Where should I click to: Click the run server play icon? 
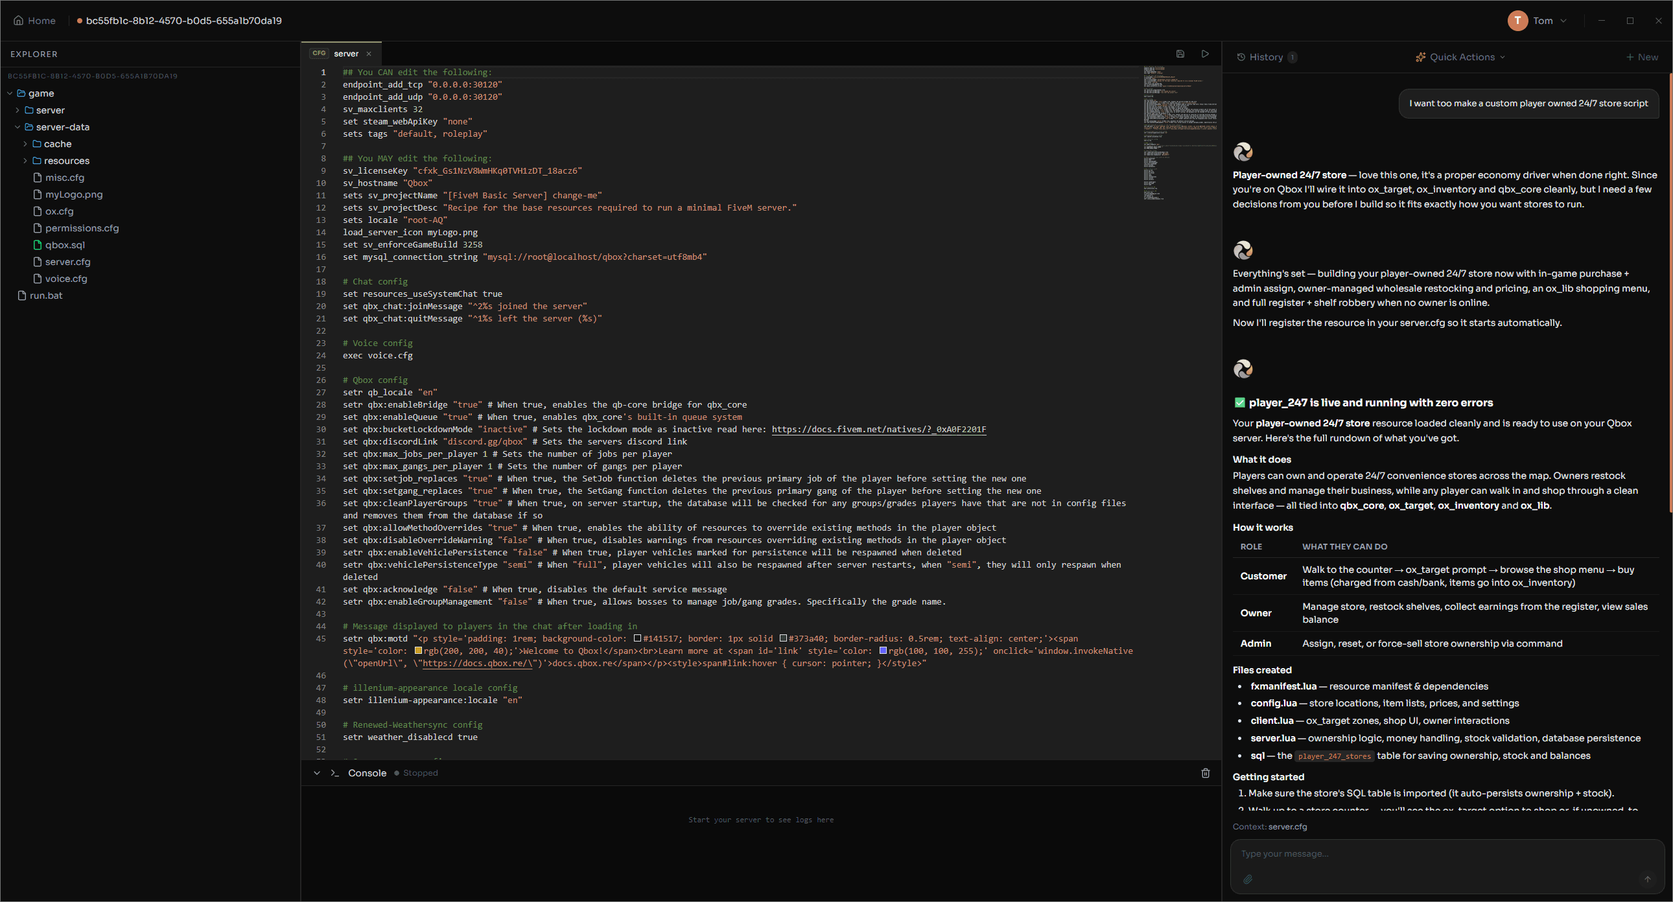coord(1205,54)
